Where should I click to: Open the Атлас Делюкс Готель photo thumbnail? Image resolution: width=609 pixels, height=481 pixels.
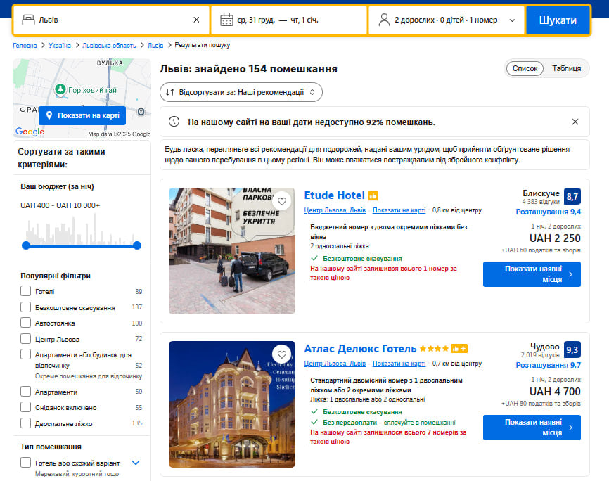coord(232,404)
